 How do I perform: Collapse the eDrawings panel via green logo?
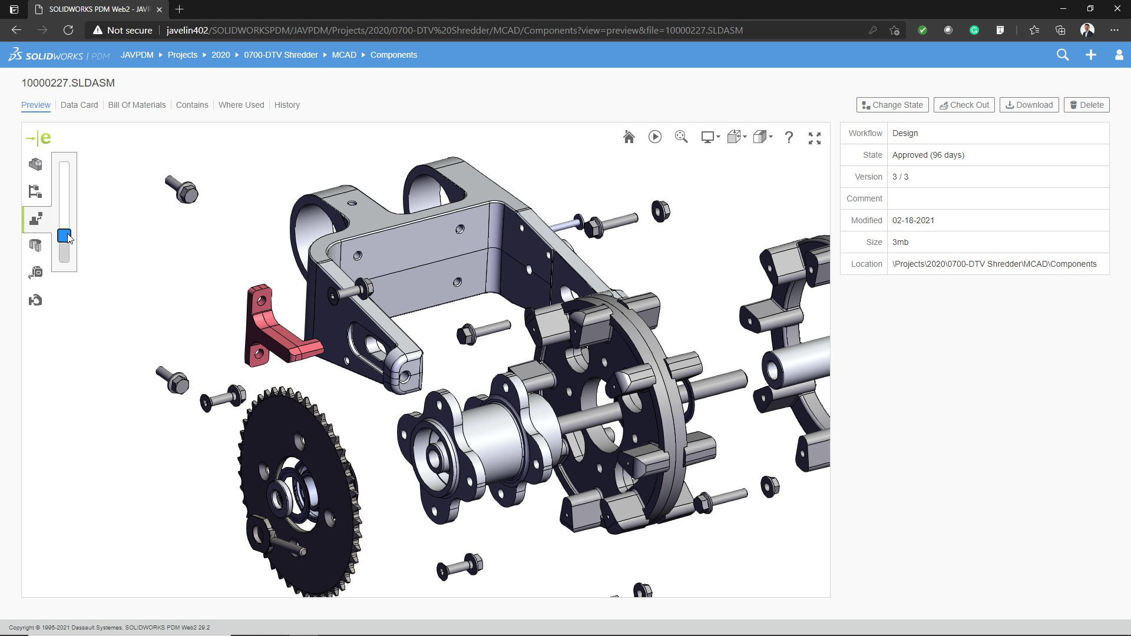[x=38, y=138]
